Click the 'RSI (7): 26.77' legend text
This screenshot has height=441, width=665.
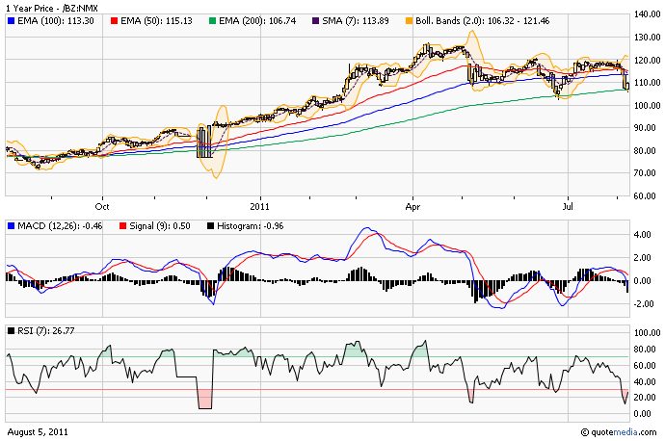click(46, 331)
